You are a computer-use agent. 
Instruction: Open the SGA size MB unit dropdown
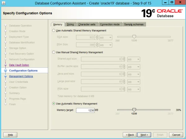coord(106,37)
